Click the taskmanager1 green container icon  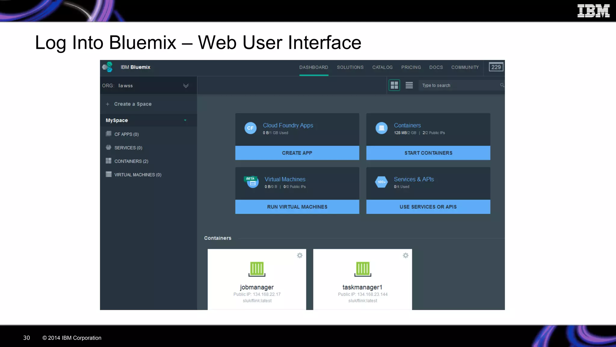(x=363, y=269)
